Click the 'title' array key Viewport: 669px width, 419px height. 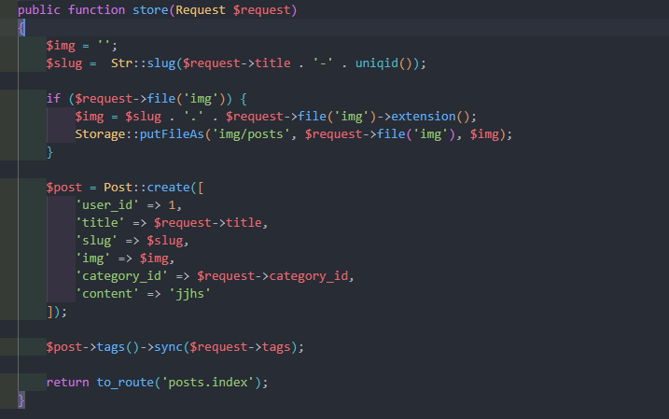[100, 223]
